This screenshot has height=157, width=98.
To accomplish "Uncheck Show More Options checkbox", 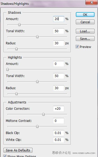I will coord(5,156).
